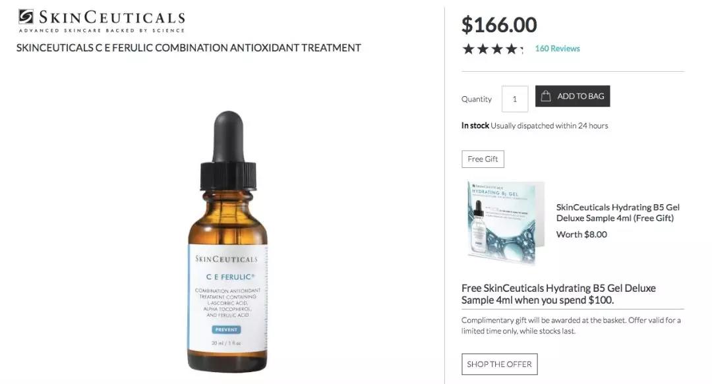
Task: Click the fourth rating star
Action: click(512, 49)
